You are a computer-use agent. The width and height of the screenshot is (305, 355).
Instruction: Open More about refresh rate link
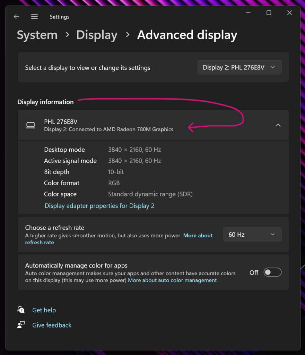[198, 236]
